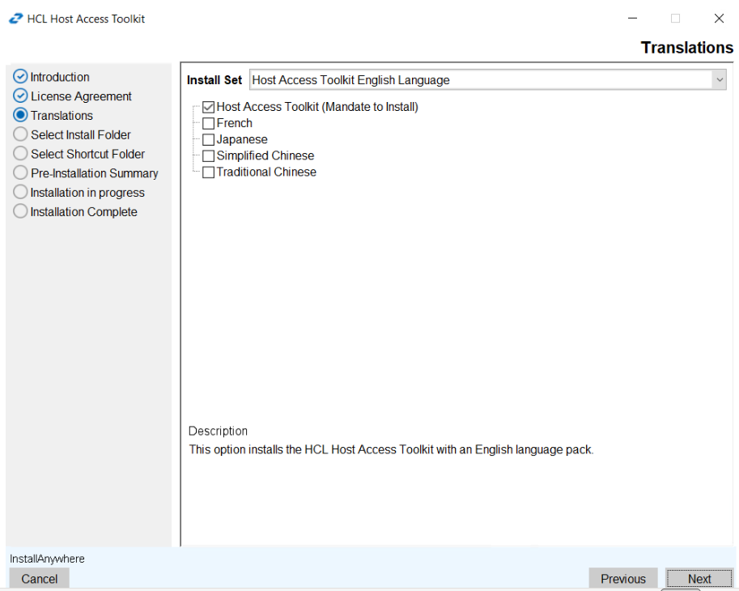This screenshot has width=739, height=591.
Task: Click the French tree item text
Action: [234, 123]
